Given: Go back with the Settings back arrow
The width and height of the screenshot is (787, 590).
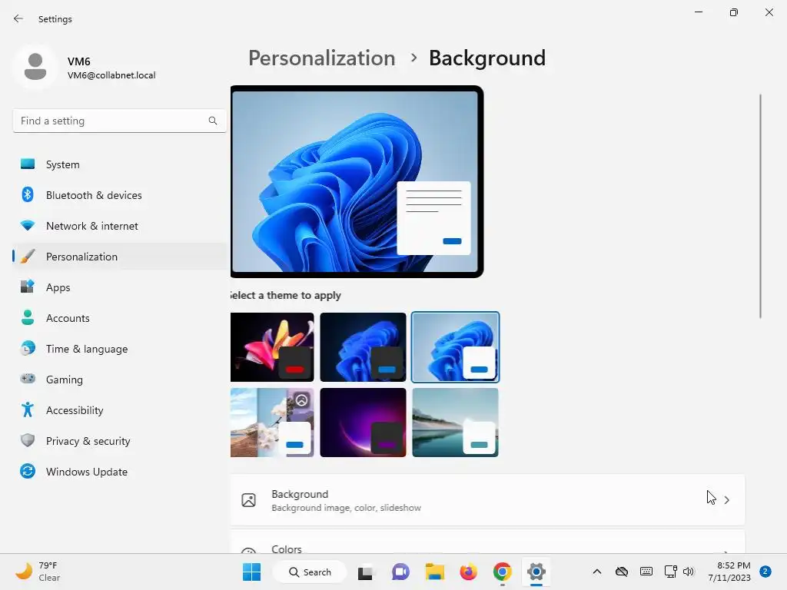Looking at the screenshot, I should pyautogui.click(x=18, y=18).
